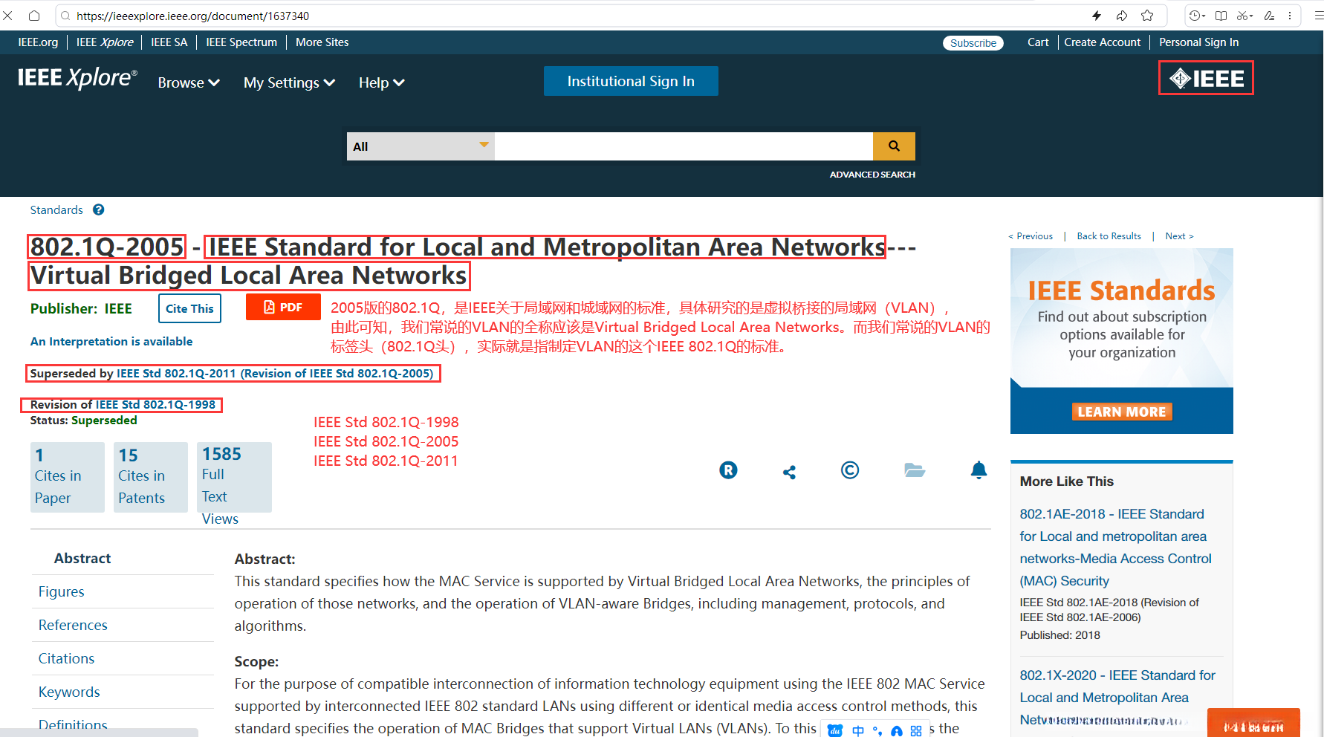Go to IEEE Xplore home logo
1324x737 pixels.
coord(77,78)
